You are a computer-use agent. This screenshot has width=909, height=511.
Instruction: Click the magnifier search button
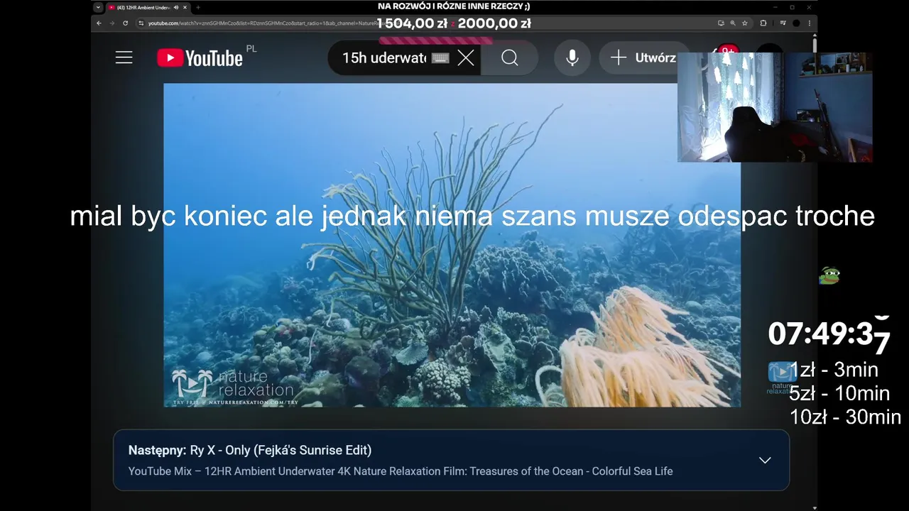pyautogui.click(x=510, y=58)
